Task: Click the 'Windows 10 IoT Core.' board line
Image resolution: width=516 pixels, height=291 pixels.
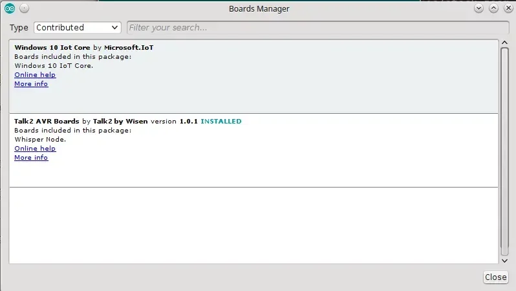Action: click(54, 66)
